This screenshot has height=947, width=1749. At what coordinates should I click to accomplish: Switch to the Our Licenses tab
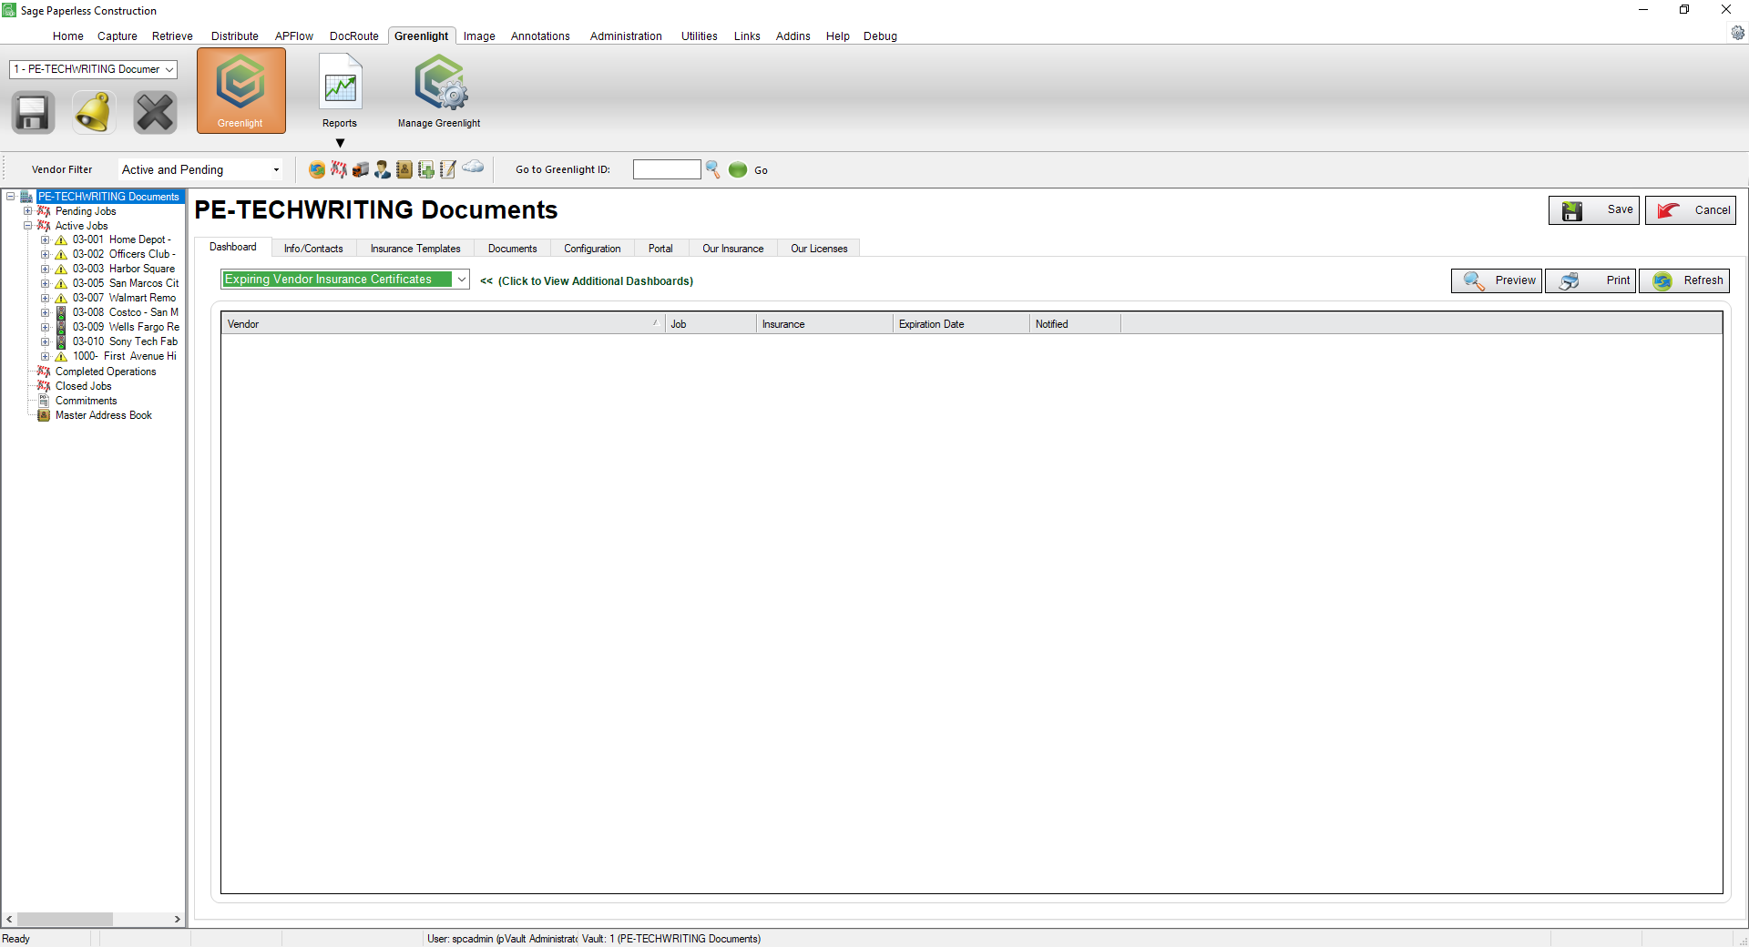click(819, 249)
